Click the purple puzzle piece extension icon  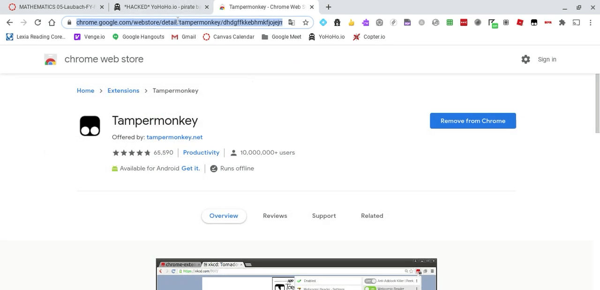pyautogui.click(x=366, y=22)
